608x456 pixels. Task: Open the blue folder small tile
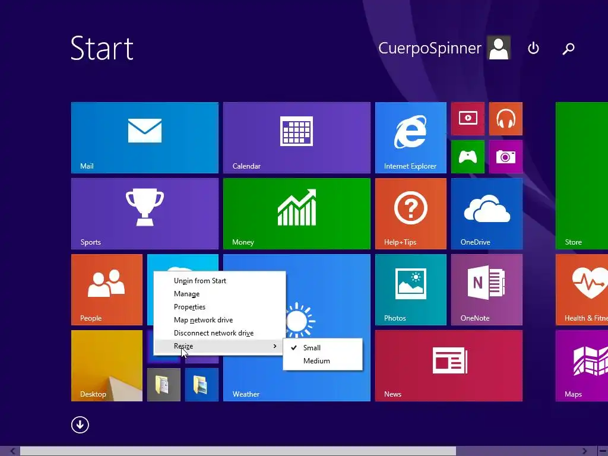(202, 385)
